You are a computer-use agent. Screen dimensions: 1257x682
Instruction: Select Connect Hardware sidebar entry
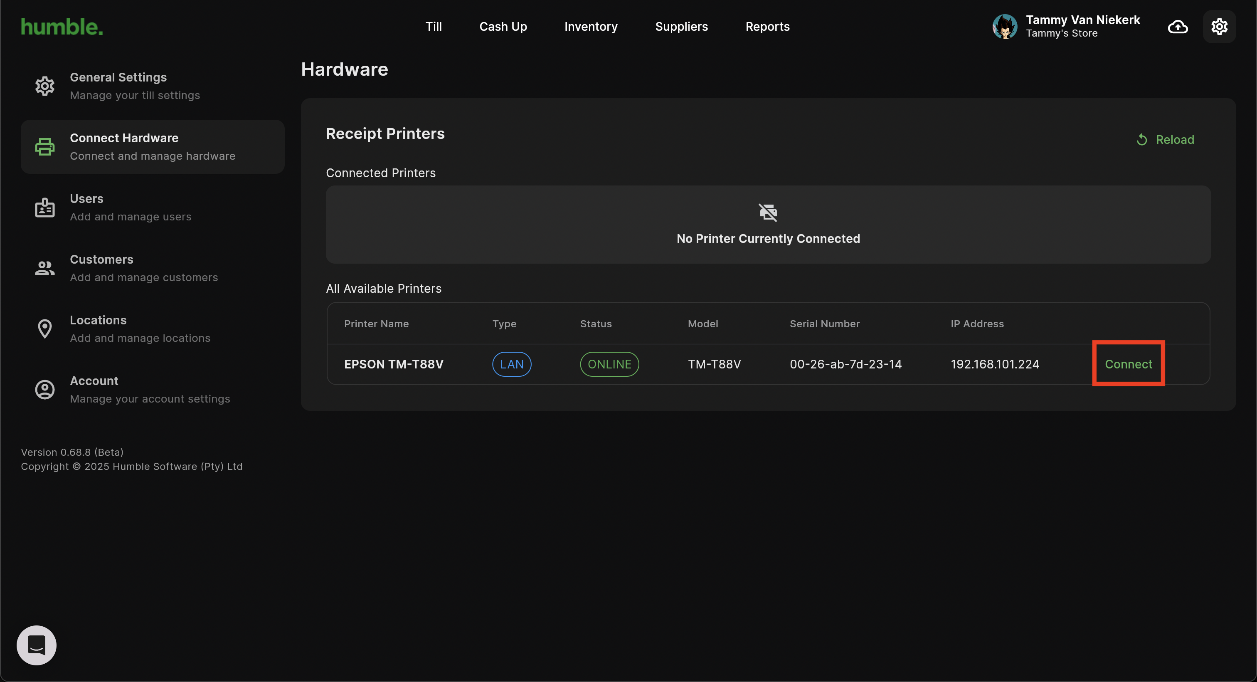pyautogui.click(x=152, y=146)
